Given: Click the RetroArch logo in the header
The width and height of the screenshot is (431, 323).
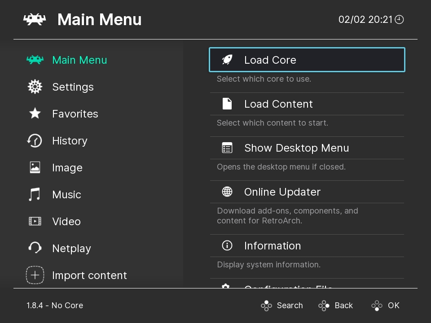Looking at the screenshot, I should pyautogui.click(x=35, y=19).
